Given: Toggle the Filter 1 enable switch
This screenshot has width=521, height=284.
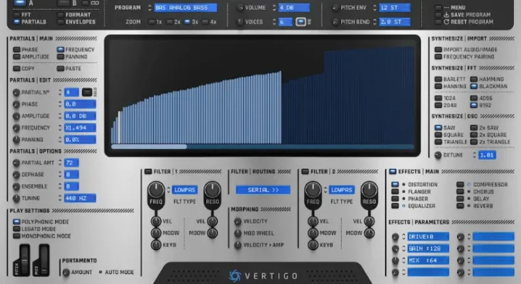Looking at the screenshot, I should tap(147, 171).
